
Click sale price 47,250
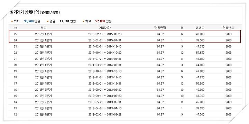pyautogui.click(x=200, y=46)
